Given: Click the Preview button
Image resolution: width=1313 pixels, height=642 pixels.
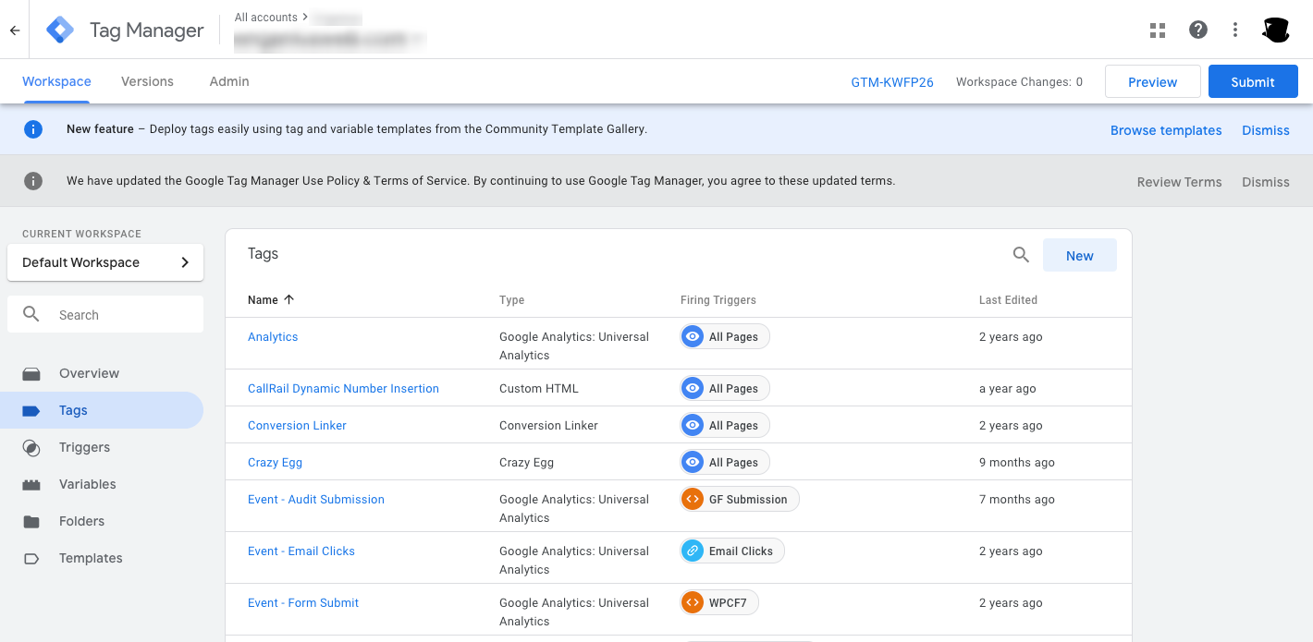Looking at the screenshot, I should point(1153,81).
